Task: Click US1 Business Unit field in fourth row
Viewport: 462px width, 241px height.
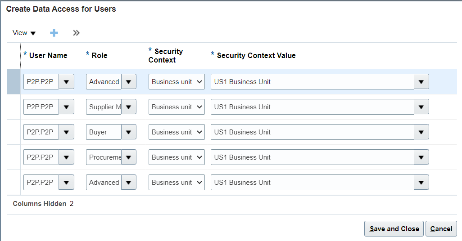Action: [313, 157]
